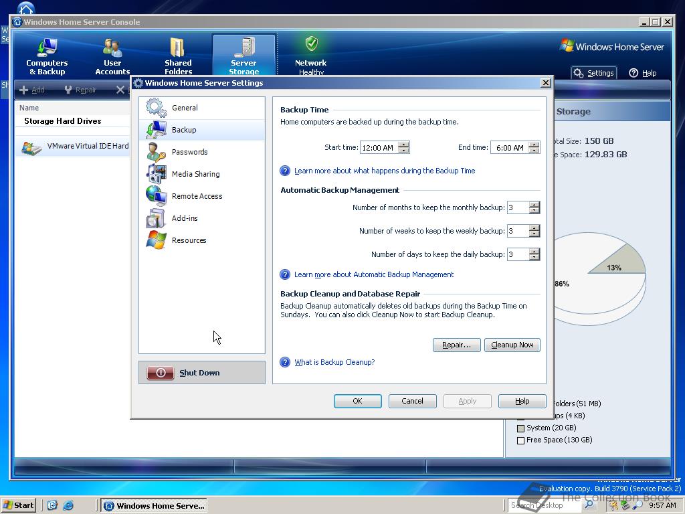Click the Settings gear button
The image size is (685, 514).
pos(594,73)
